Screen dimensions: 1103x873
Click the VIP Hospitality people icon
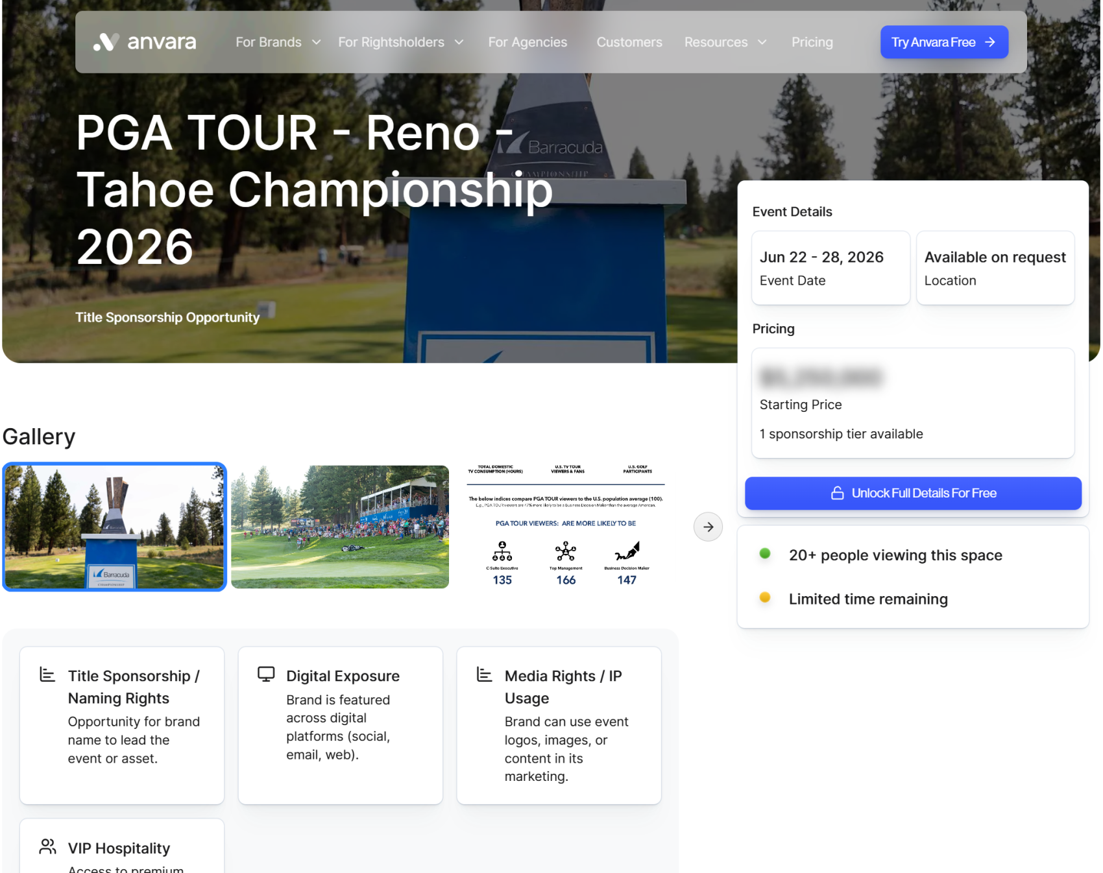coord(47,846)
